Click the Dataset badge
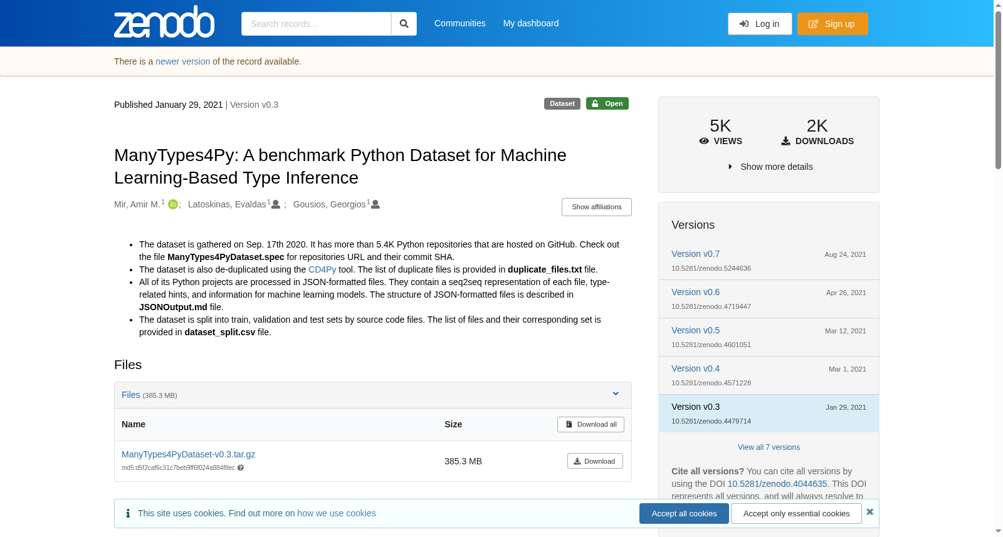 pos(562,103)
